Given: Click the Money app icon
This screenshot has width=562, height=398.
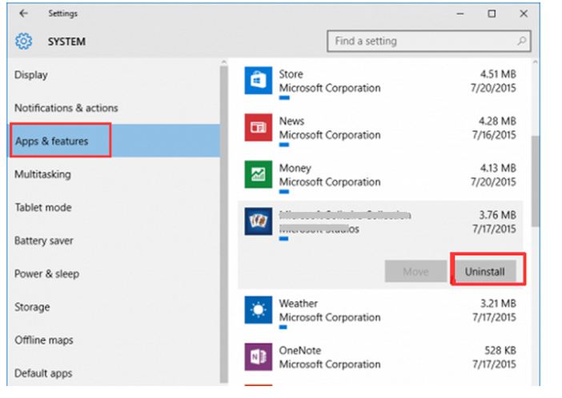Looking at the screenshot, I should [259, 174].
